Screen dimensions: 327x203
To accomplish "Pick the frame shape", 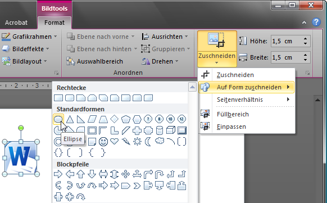I will click(92, 130).
